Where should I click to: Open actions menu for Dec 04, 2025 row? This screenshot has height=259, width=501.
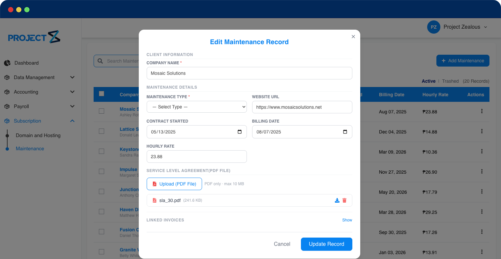[482, 131]
